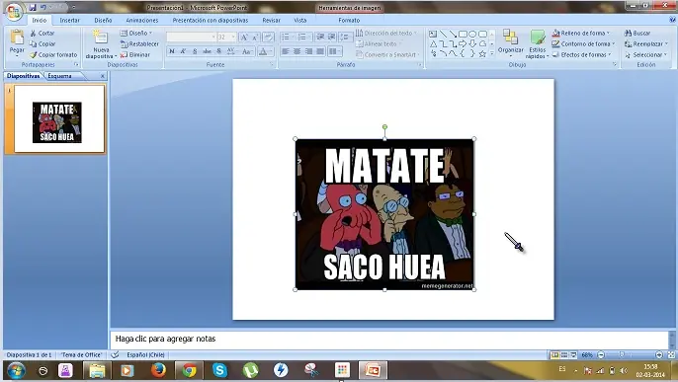Switch to normal view in the status bar
This screenshot has height=382, width=678.
(x=554, y=354)
